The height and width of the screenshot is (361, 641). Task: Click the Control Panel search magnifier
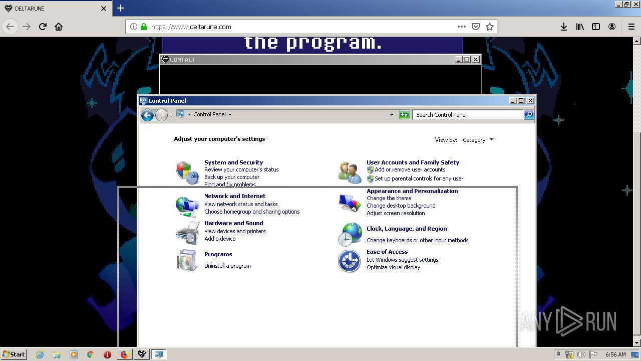click(x=529, y=115)
